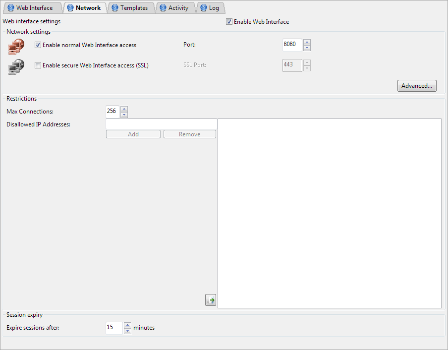
Task: Open the Advanced... network settings
Action: [417, 86]
